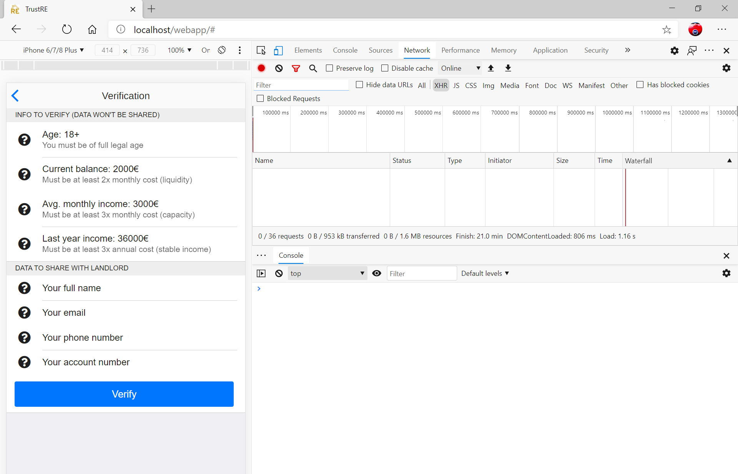Switch to the Elements tab
The width and height of the screenshot is (738, 474).
tap(308, 50)
